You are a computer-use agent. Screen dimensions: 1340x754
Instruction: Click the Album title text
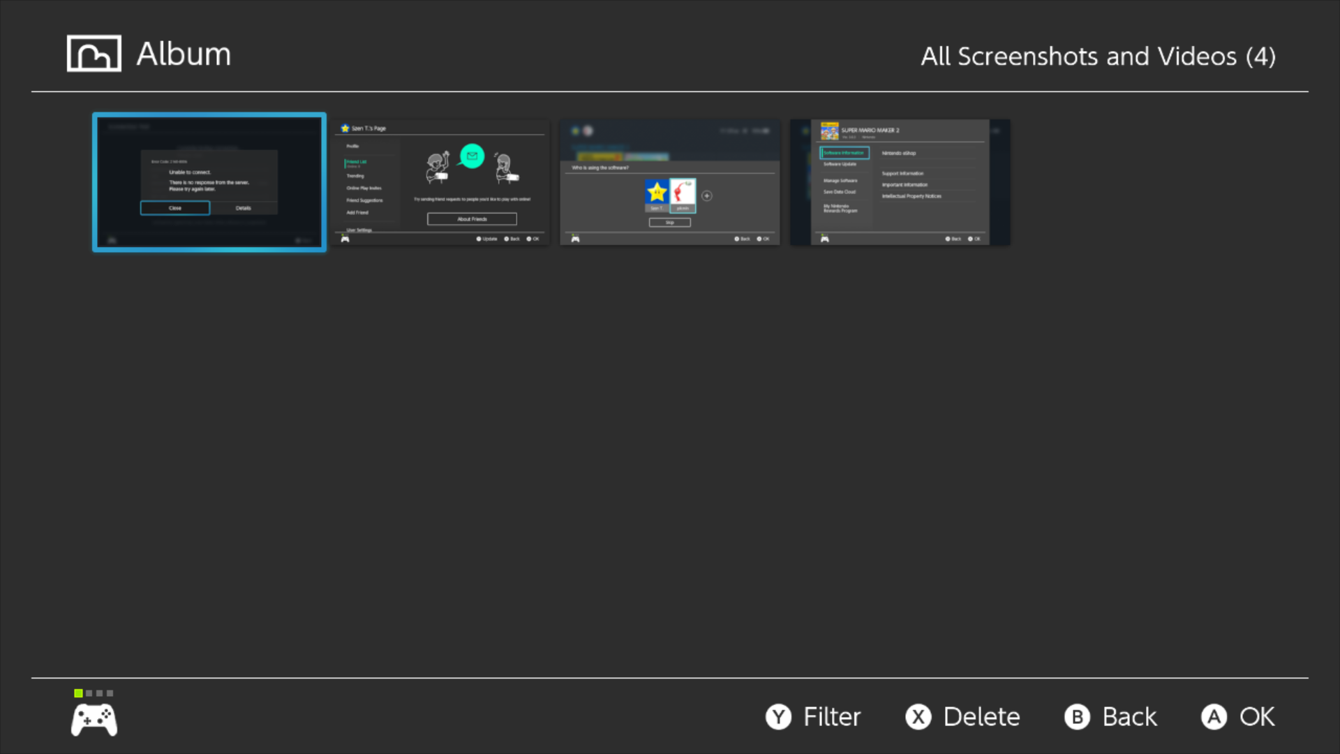184,54
